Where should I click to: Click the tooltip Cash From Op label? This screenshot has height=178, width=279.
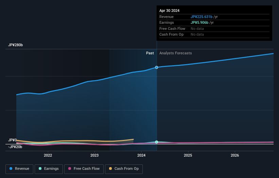coord(171,35)
